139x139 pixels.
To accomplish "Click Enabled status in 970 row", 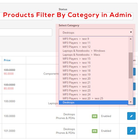I will pos(106,131).
